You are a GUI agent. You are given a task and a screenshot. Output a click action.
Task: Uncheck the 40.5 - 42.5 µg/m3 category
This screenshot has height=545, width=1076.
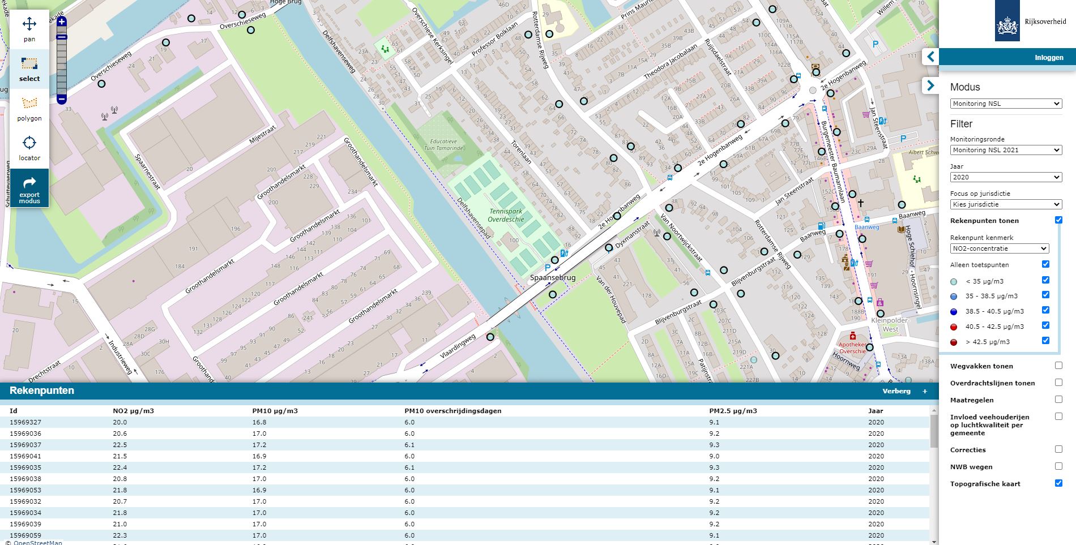click(x=1045, y=325)
